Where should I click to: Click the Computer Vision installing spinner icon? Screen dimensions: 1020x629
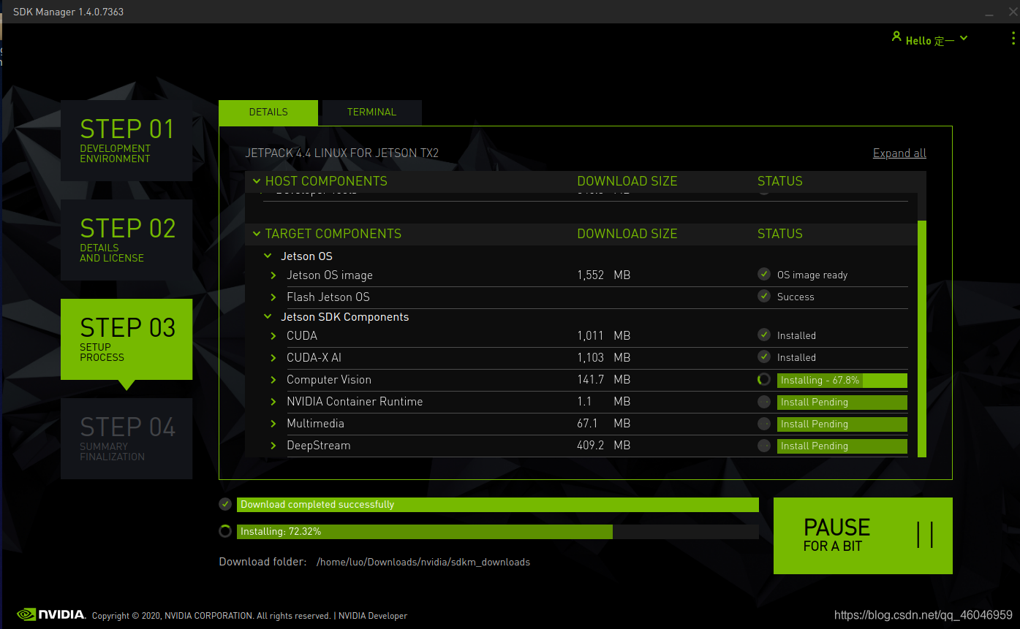coord(764,380)
